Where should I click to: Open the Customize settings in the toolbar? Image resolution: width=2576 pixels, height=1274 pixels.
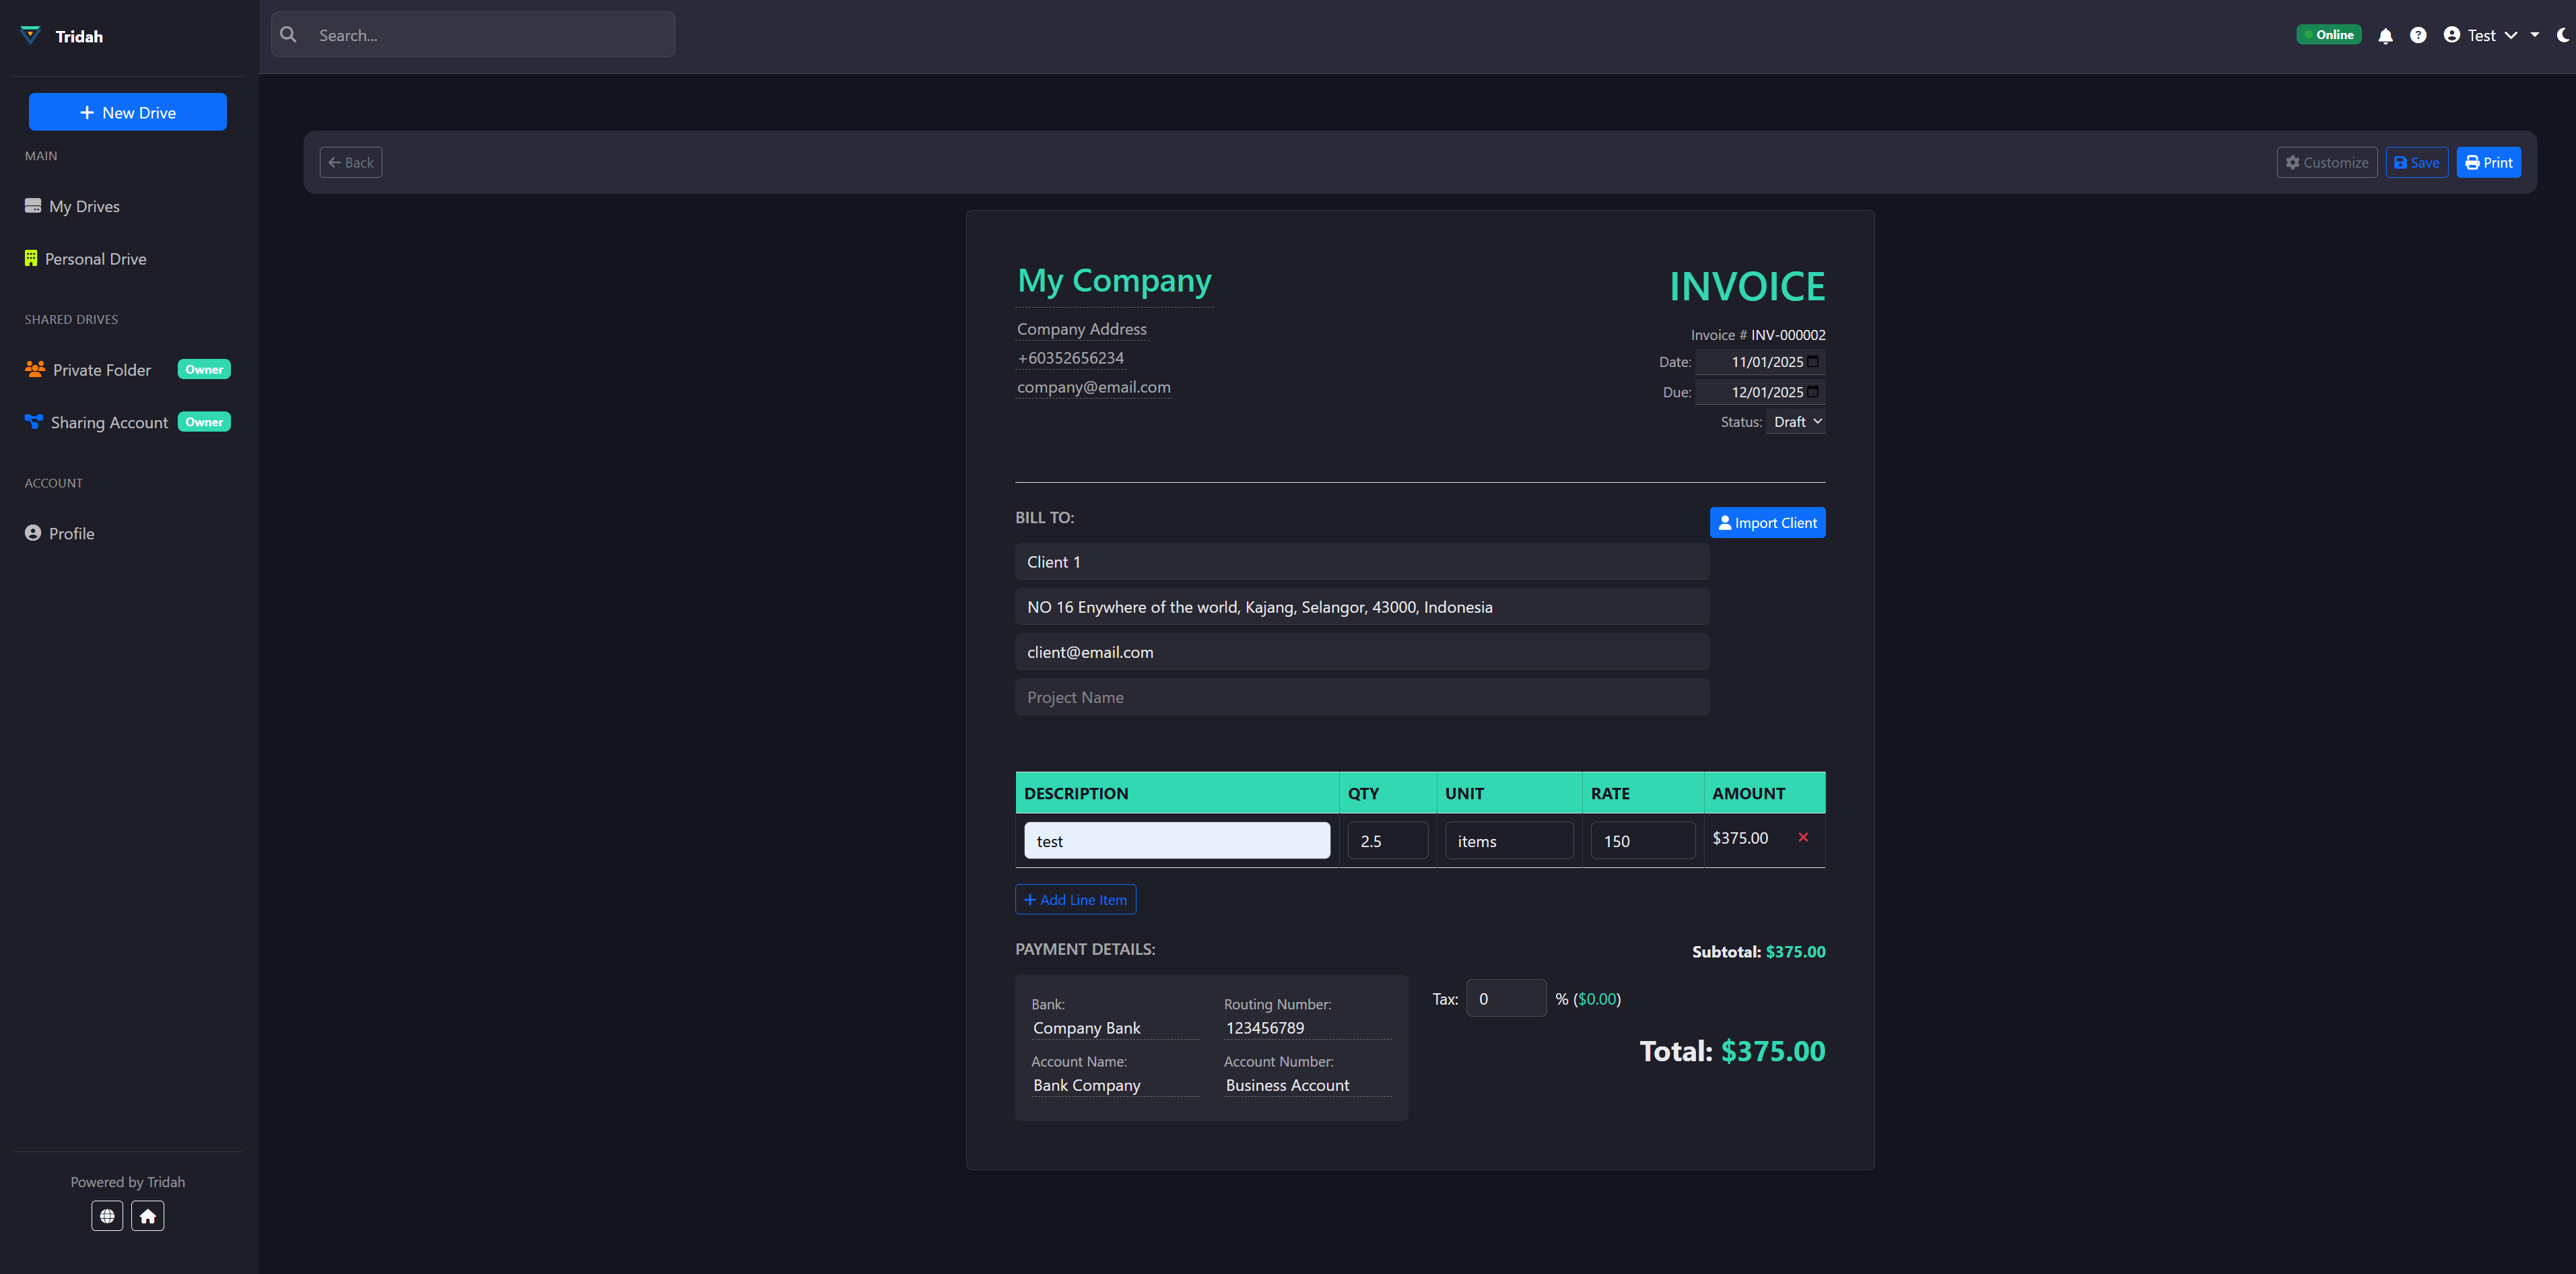(2326, 162)
